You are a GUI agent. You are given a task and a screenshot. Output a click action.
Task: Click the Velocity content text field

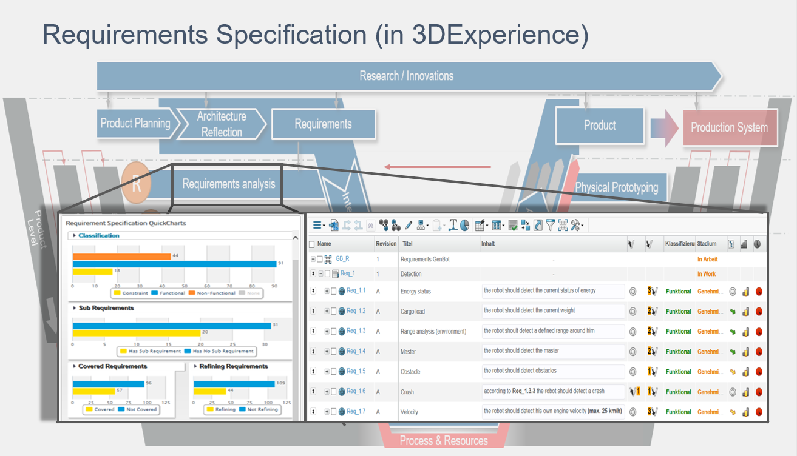pos(553,411)
